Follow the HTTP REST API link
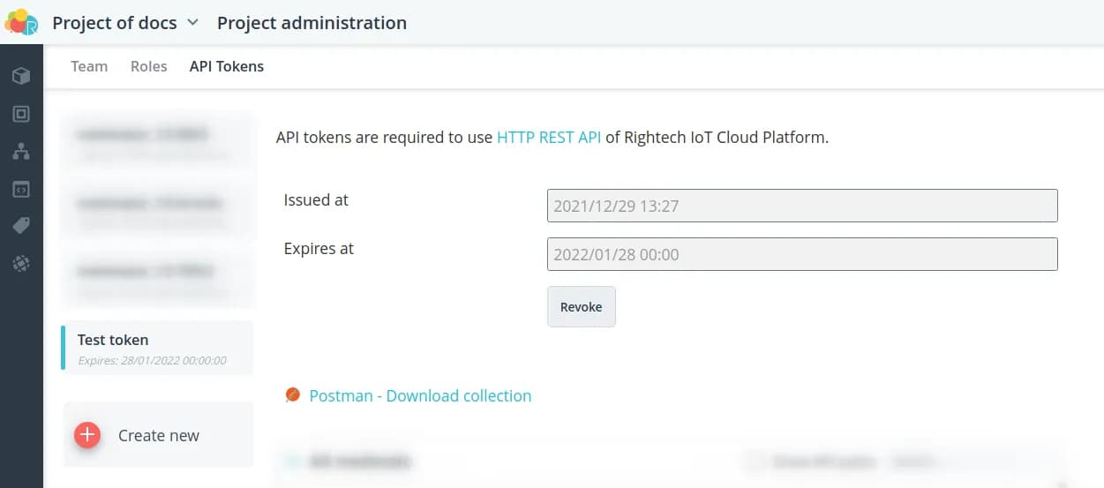This screenshot has height=488, width=1104. (549, 138)
